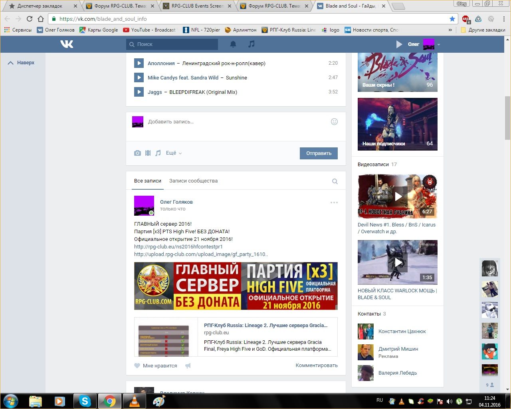Close the Blade and Soul tab
The height and width of the screenshot is (409, 511).
click(383, 6)
